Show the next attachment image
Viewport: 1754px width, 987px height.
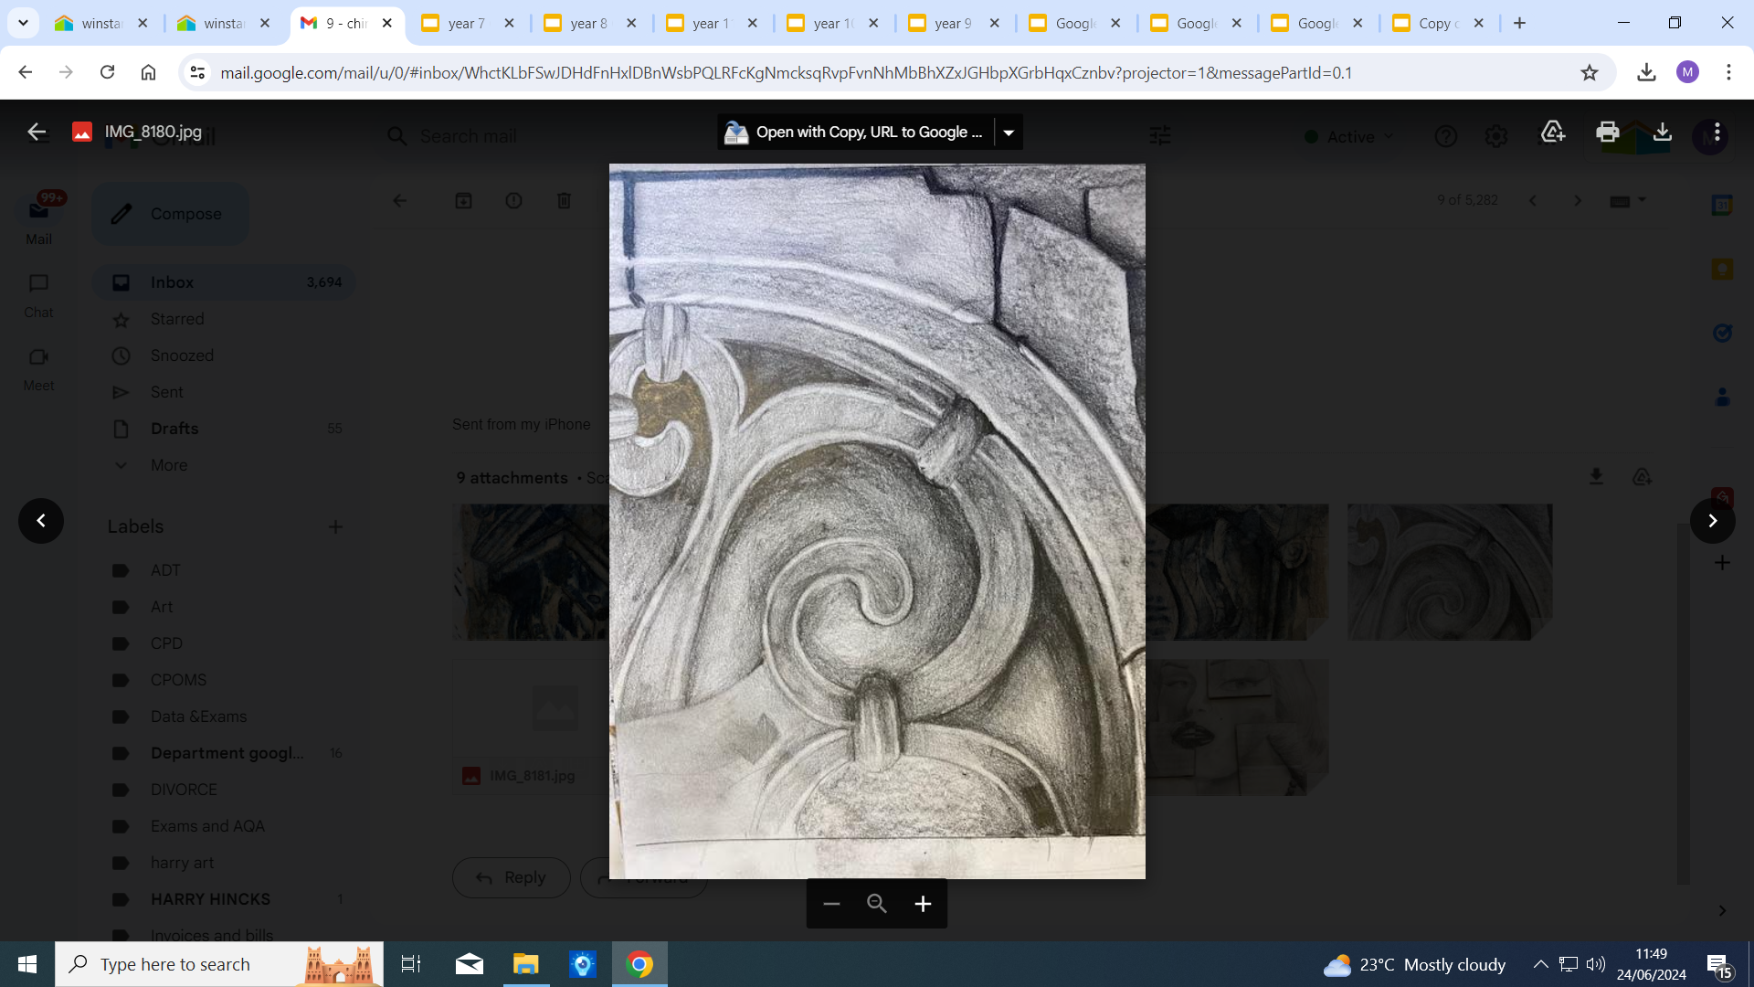tap(1713, 521)
